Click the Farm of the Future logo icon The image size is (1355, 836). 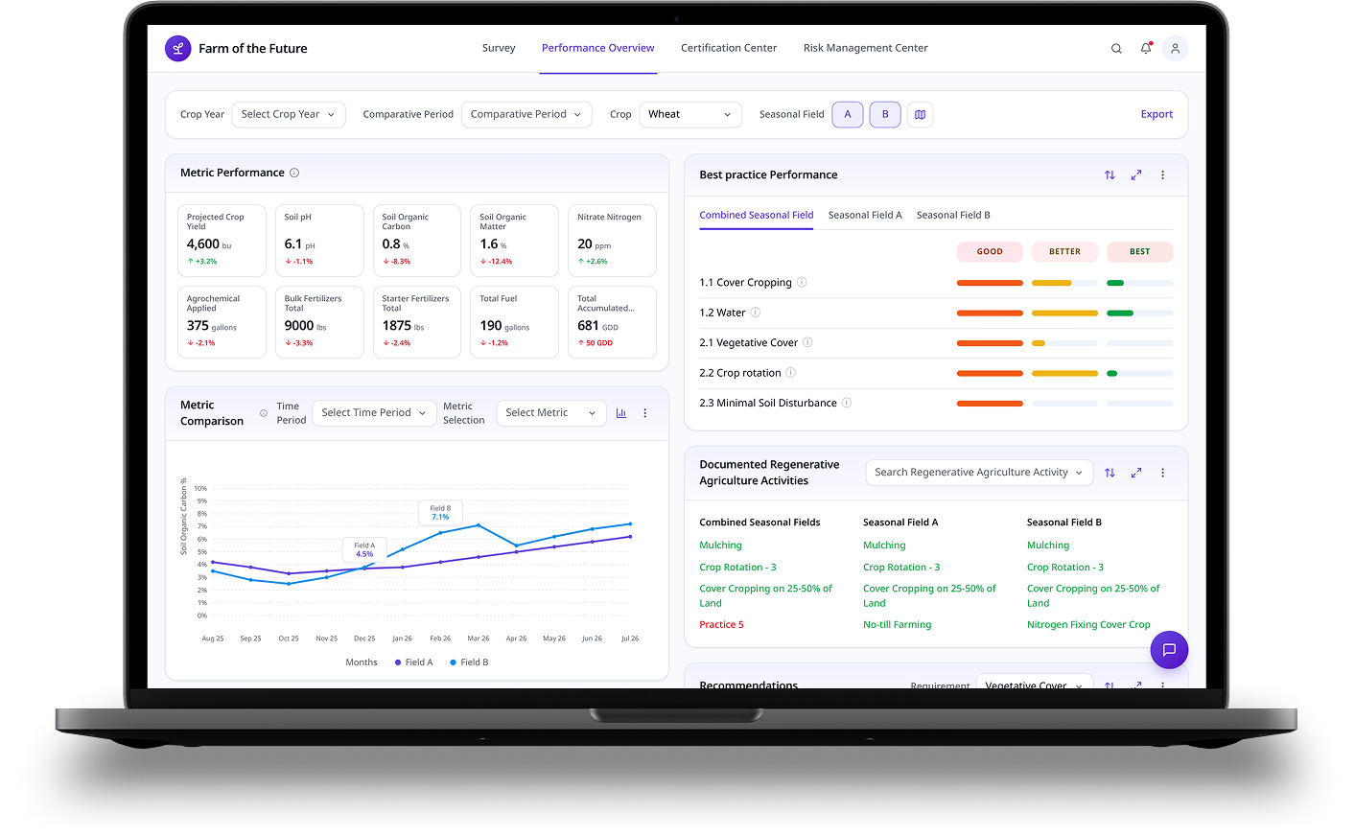tap(177, 48)
